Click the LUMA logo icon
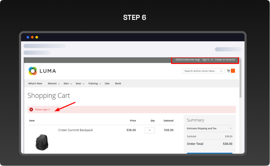The width and height of the screenshot is (270, 166). [x=33, y=71]
